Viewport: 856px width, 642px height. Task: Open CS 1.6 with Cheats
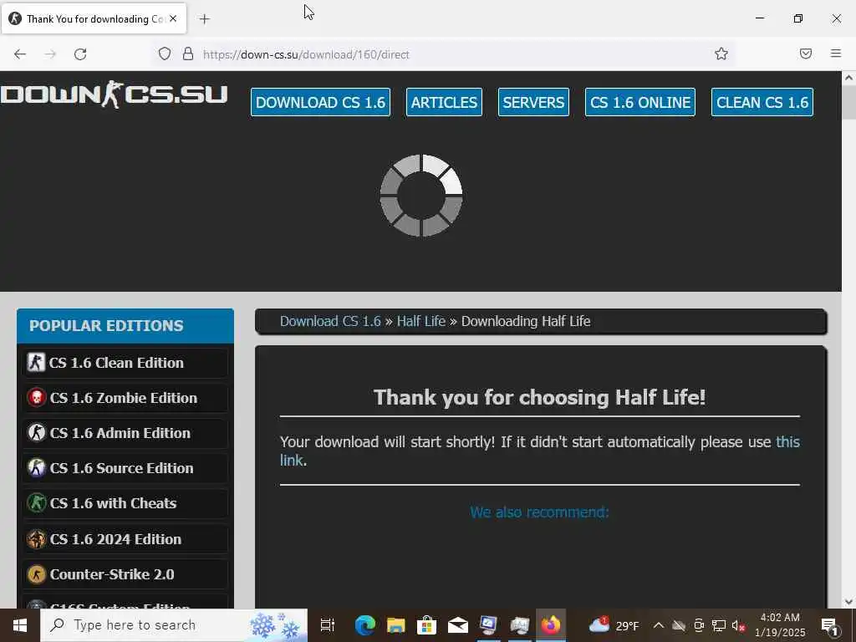125,503
